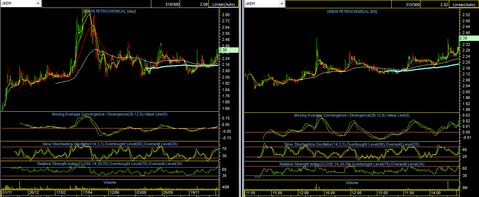This screenshot has width=479, height=197.
Task: Click the 40M volume scale label in the daily chart
Action: [226, 187]
